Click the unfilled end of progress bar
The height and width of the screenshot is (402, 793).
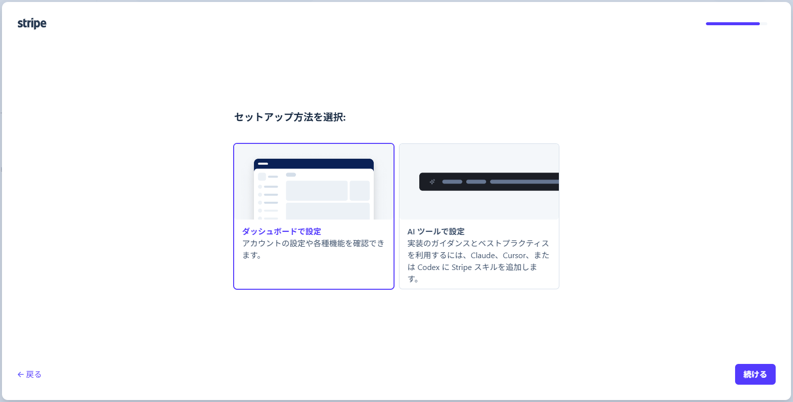pos(763,24)
